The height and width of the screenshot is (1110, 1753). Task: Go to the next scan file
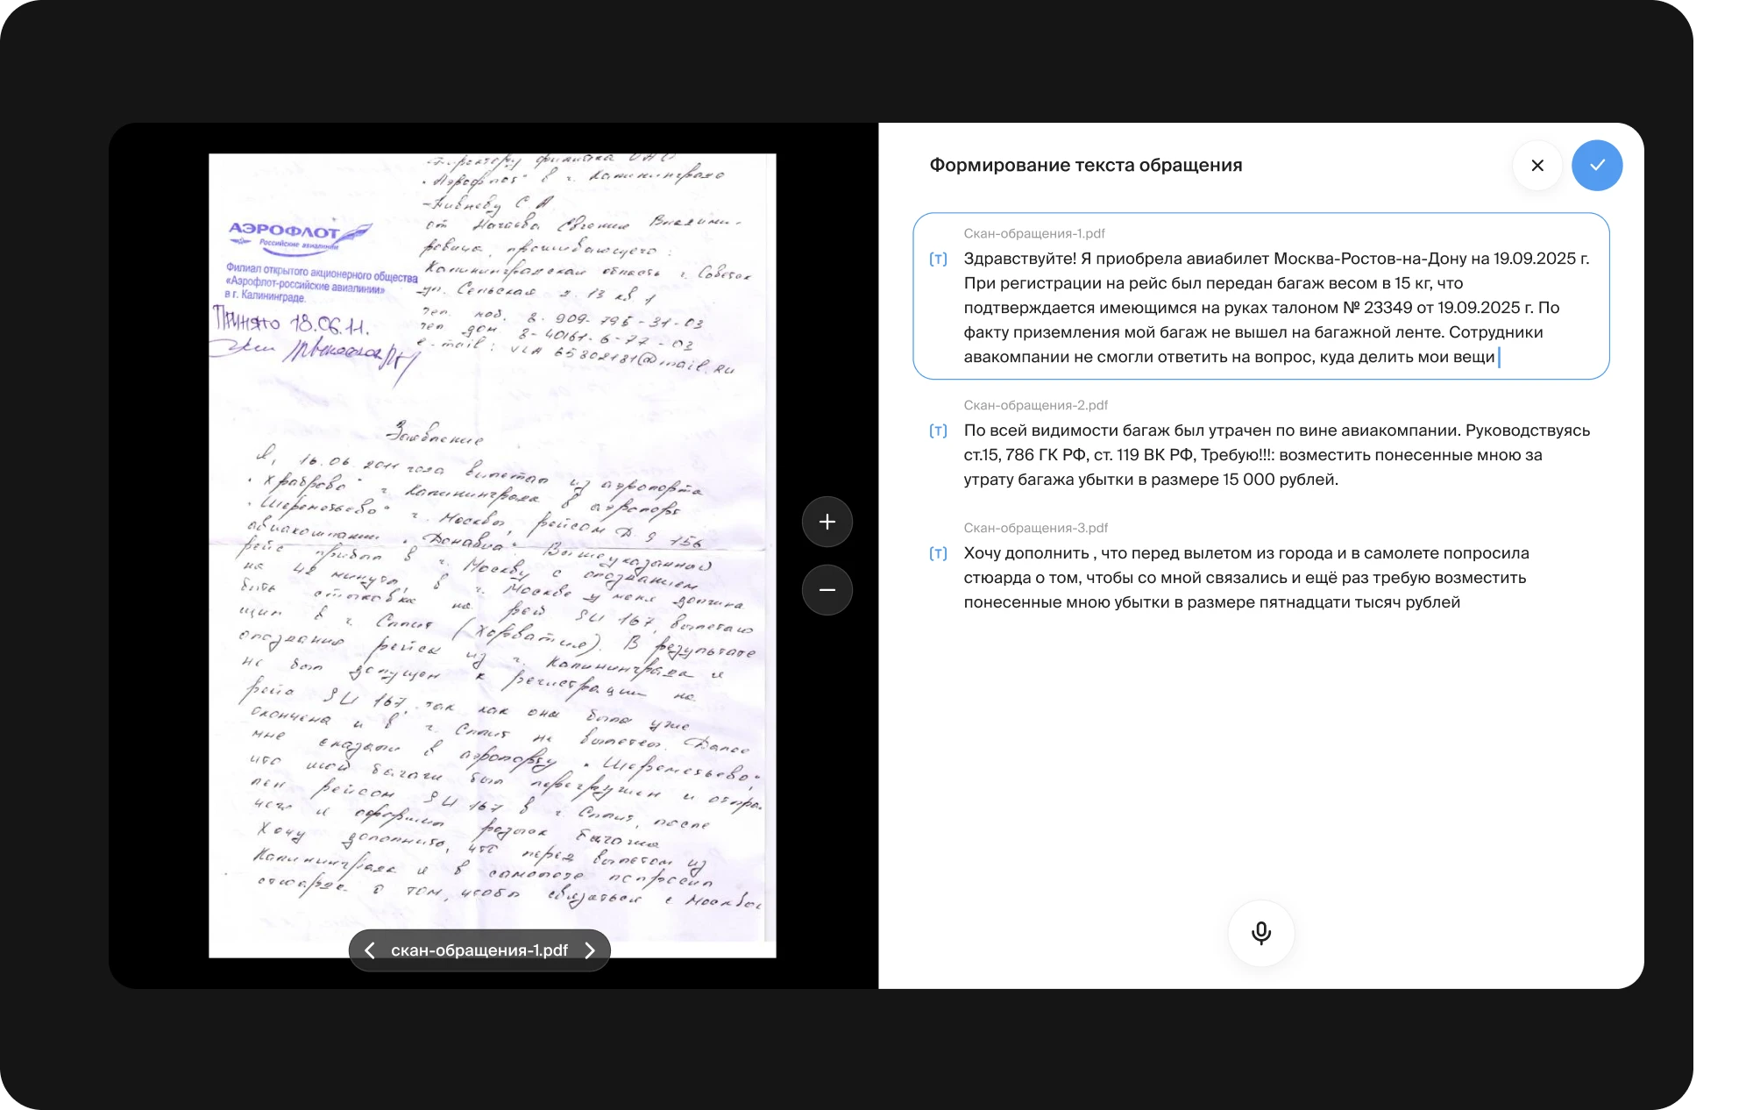click(590, 950)
